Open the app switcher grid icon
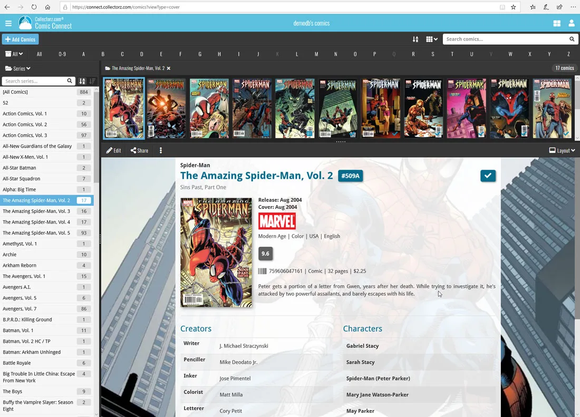 (x=557, y=23)
